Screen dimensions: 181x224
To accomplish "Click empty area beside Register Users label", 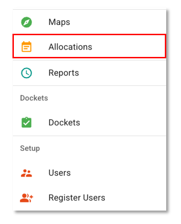I will [x=135, y=198].
